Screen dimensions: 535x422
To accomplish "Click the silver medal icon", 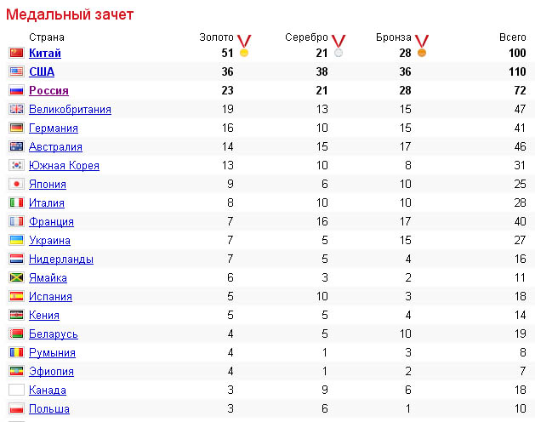I will tap(339, 45).
